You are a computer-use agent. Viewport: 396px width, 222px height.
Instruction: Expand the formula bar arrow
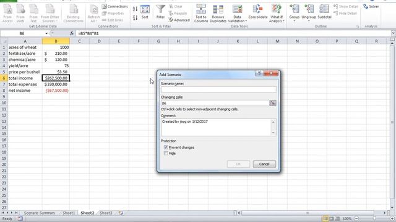394,33
